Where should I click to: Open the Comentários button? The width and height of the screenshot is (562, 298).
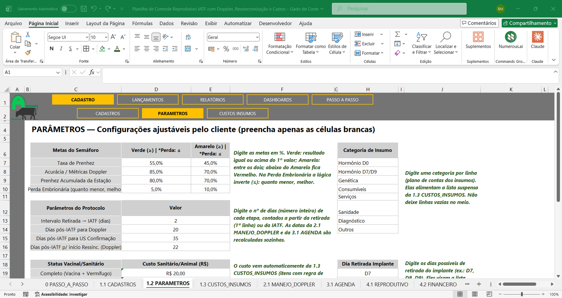pos(479,23)
